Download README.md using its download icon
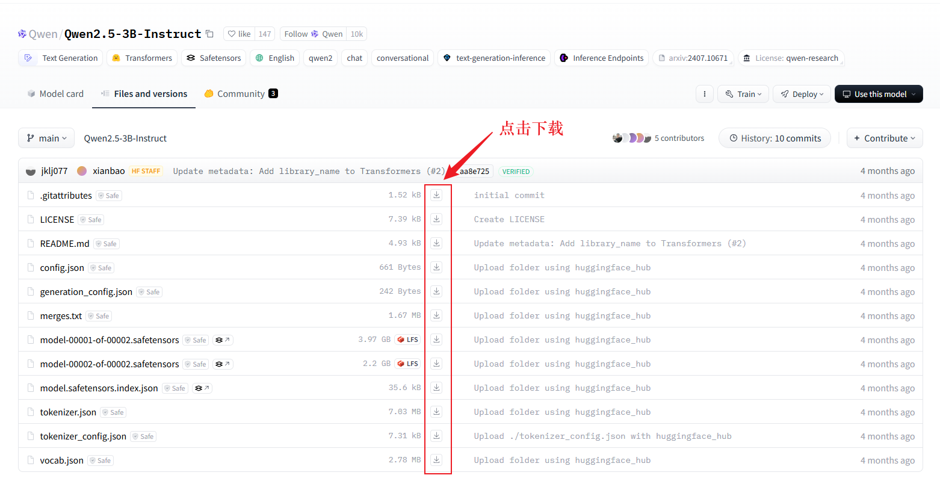The image size is (940, 481). tap(436, 243)
